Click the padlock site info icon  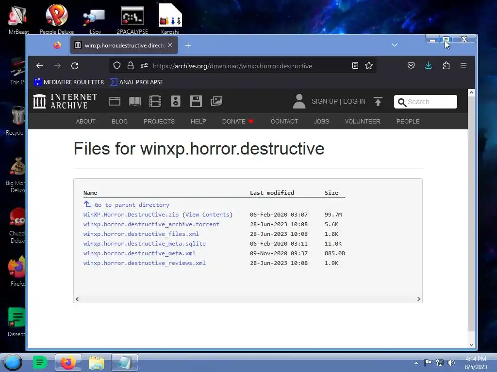click(x=130, y=65)
